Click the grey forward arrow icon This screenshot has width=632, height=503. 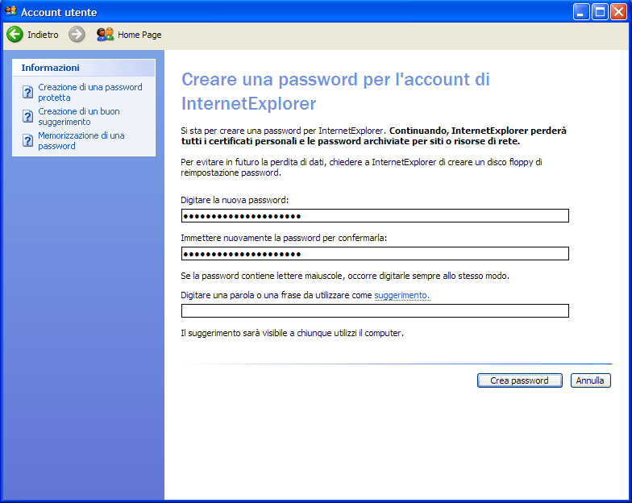77,34
